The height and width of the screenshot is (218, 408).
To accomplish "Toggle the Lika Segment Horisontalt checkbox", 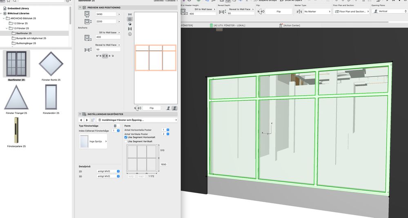I will pyautogui.click(x=126, y=138).
